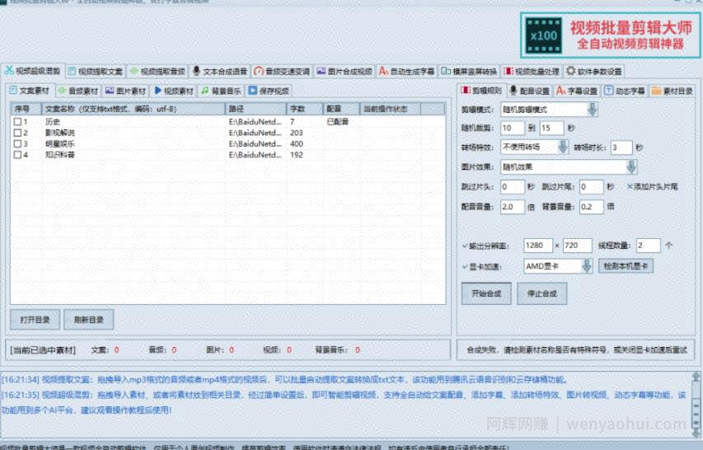This screenshot has width=703, height=450.
Task: Click the 跳过片头 seconds field
Action: [513, 186]
